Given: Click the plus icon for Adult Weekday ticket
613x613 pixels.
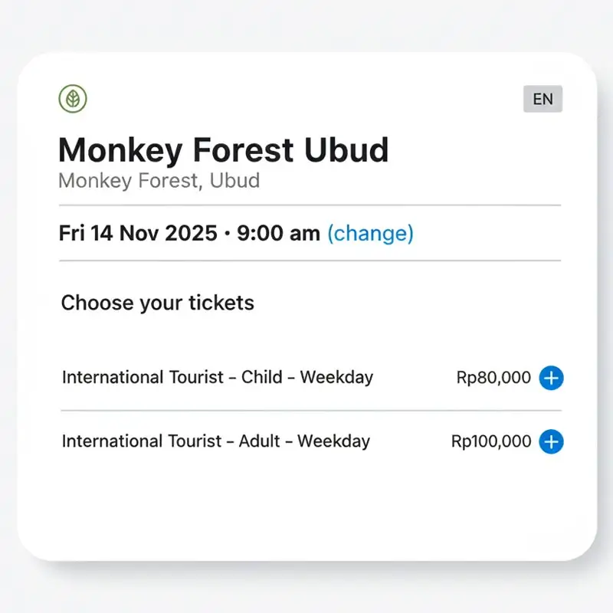Looking at the screenshot, I should [550, 442].
